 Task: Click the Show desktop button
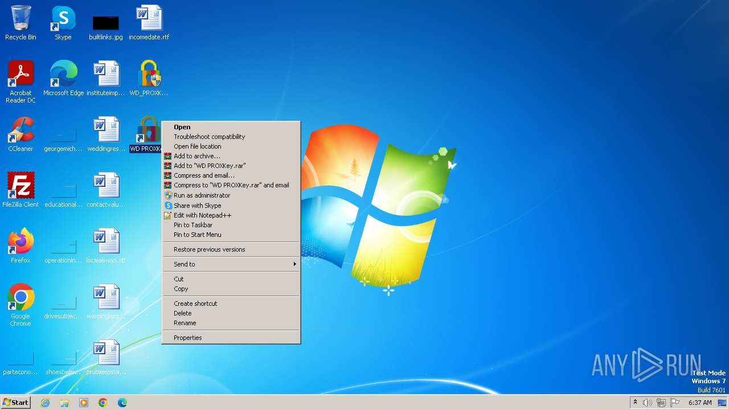[x=723, y=403]
